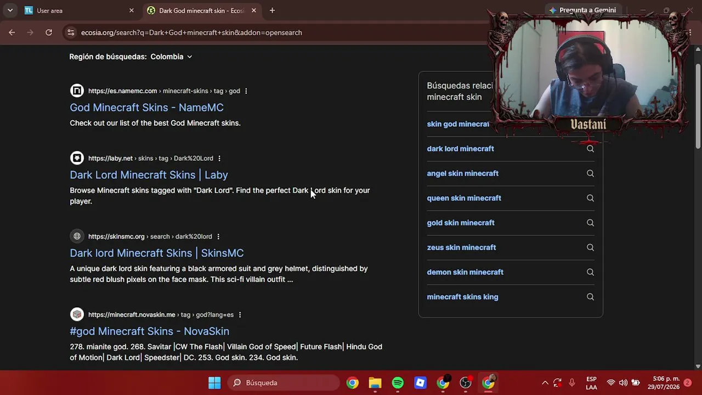The height and width of the screenshot is (395, 702).
Task: Open OBS Studio from the taskbar
Action: (x=465, y=383)
